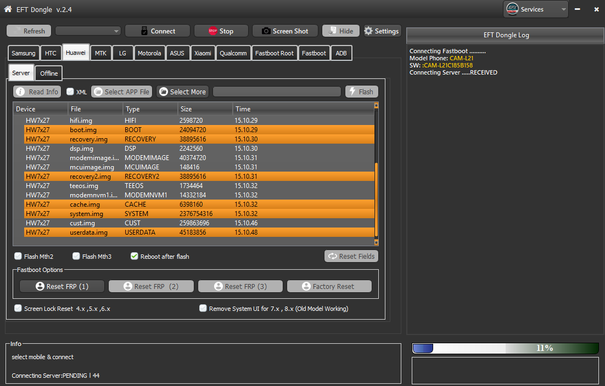Viewport: 605px width, 386px height.
Task: Switch to the Samsung tab
Action: tap(23, 53)
